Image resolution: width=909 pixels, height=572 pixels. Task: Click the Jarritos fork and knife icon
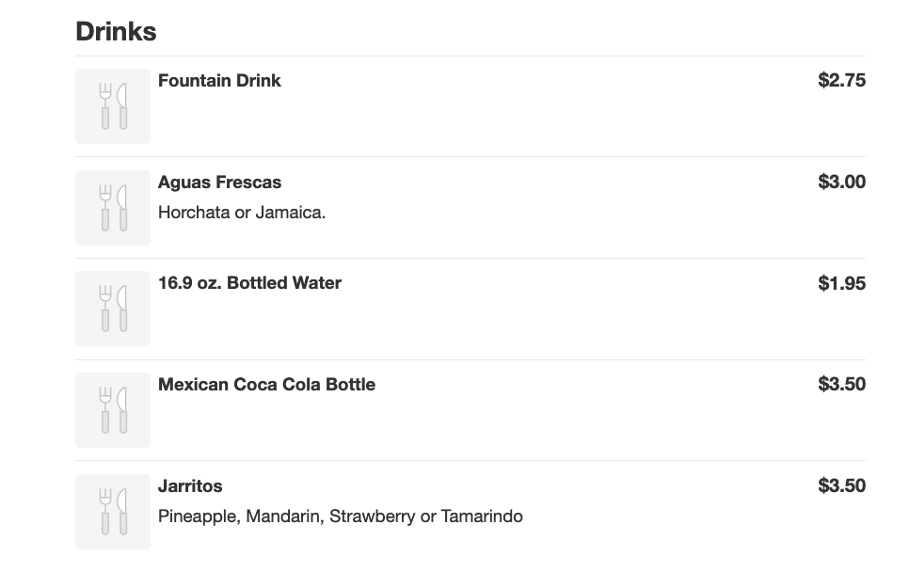113,512
